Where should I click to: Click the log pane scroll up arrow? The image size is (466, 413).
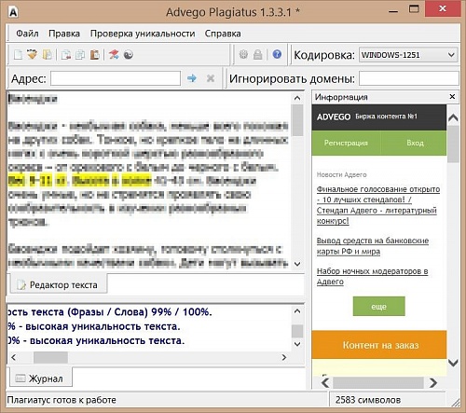pos(297,311)
